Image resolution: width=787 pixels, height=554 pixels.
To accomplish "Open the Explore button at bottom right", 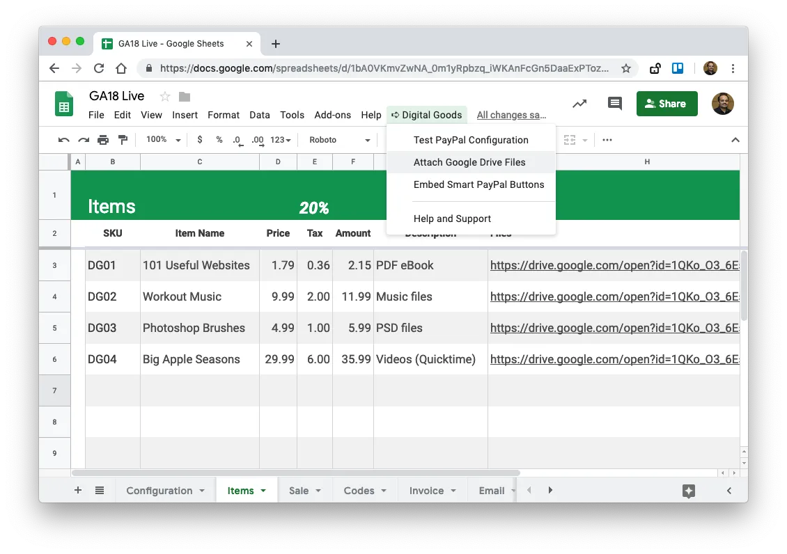I will tap(688, 491).
